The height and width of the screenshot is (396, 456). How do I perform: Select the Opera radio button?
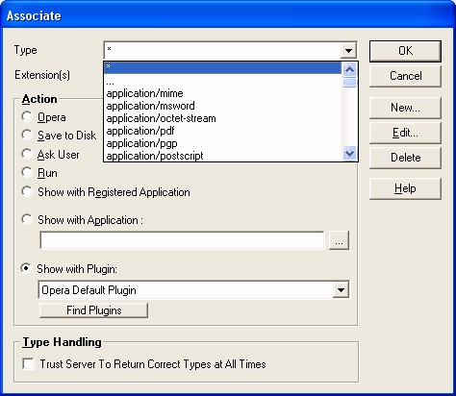tap(27, 116)
